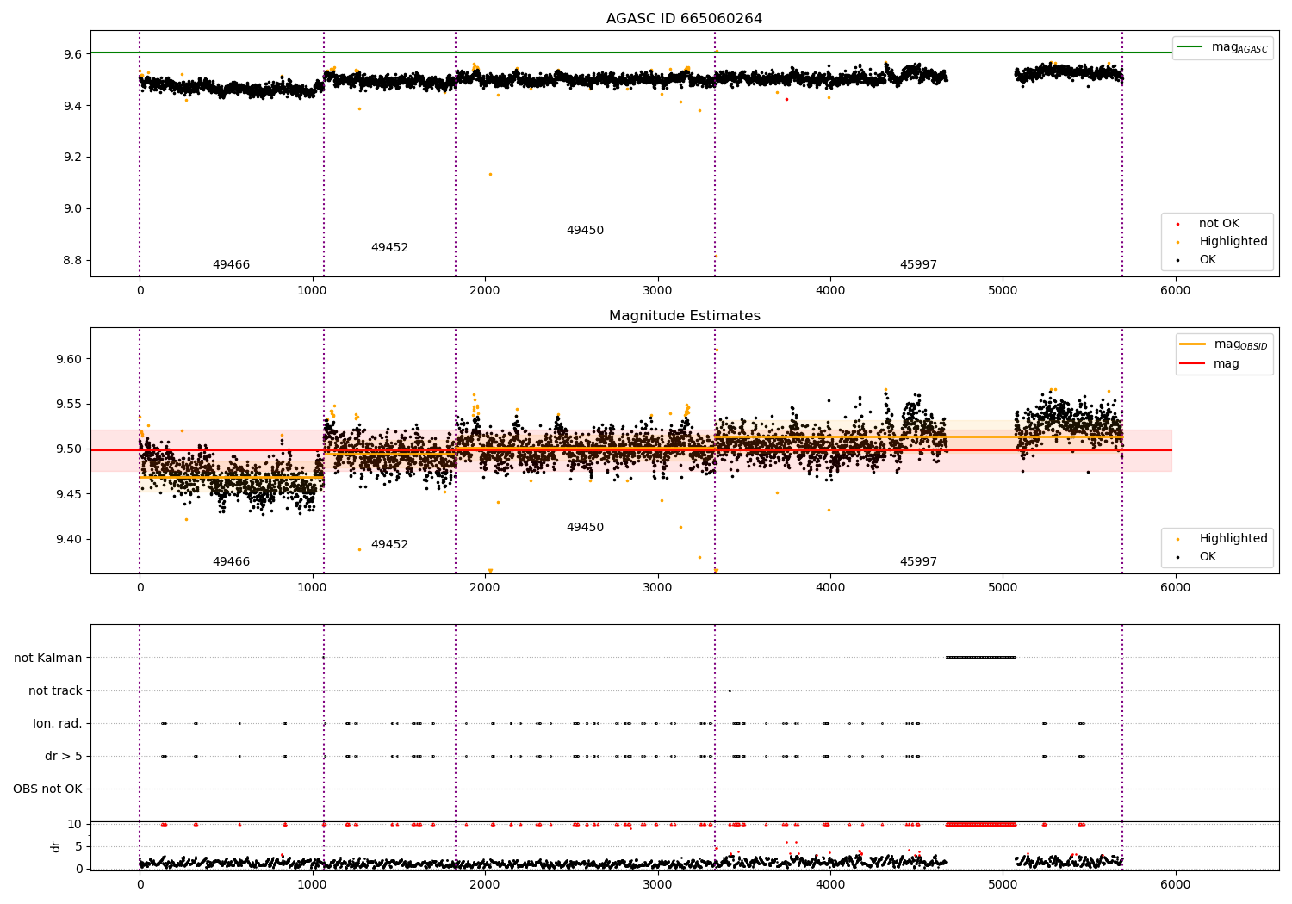This screenshot has height=904, width=1292.
Task: Click the red line swatch beside 'mag' legend
Action: [x=1192, y=364]
